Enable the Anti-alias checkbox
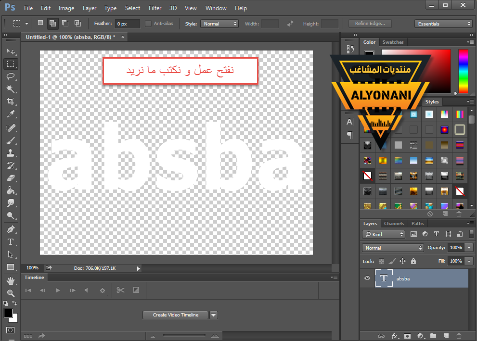The width and height of the screenshot is (477, 341). pyautogui.click(x=148, y=24)
